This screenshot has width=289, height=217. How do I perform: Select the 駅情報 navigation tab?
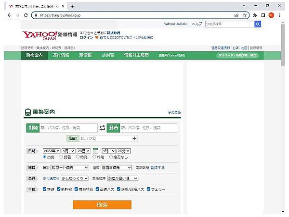pyautogui.click(x=85, y=55)
